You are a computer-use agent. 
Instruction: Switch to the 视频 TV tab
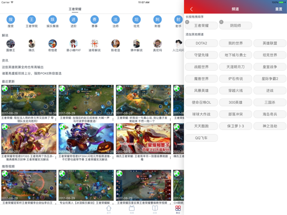132,209
